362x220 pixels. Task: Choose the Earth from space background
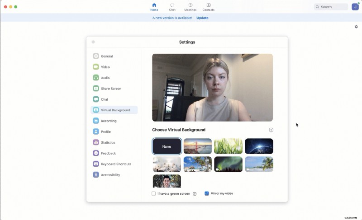pyautogui.click(x=259, y=146)
